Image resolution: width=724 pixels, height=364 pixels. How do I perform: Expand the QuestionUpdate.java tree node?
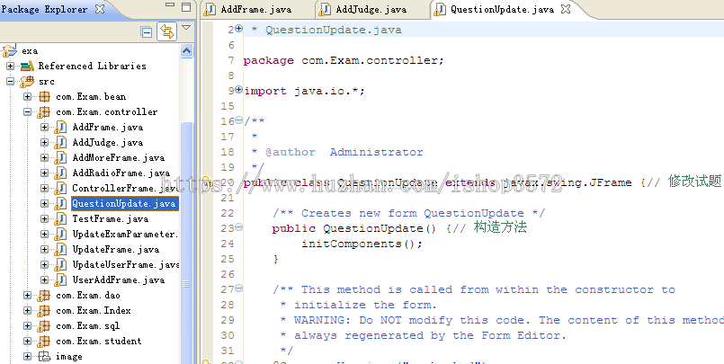click(44, 203)
